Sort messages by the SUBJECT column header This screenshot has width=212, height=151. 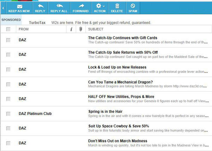96,29
